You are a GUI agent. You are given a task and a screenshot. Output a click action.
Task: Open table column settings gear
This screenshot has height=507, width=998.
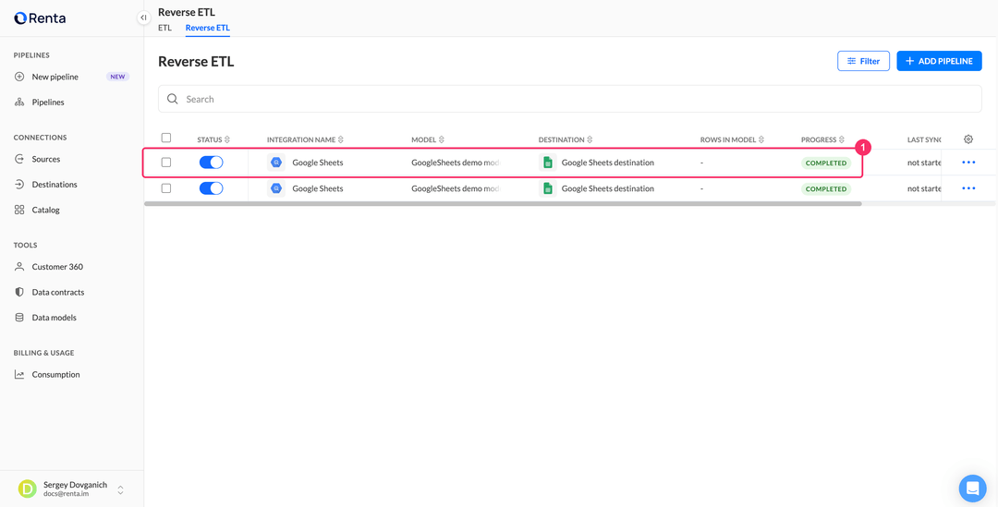pyautogui.click(x=968, y=139)
